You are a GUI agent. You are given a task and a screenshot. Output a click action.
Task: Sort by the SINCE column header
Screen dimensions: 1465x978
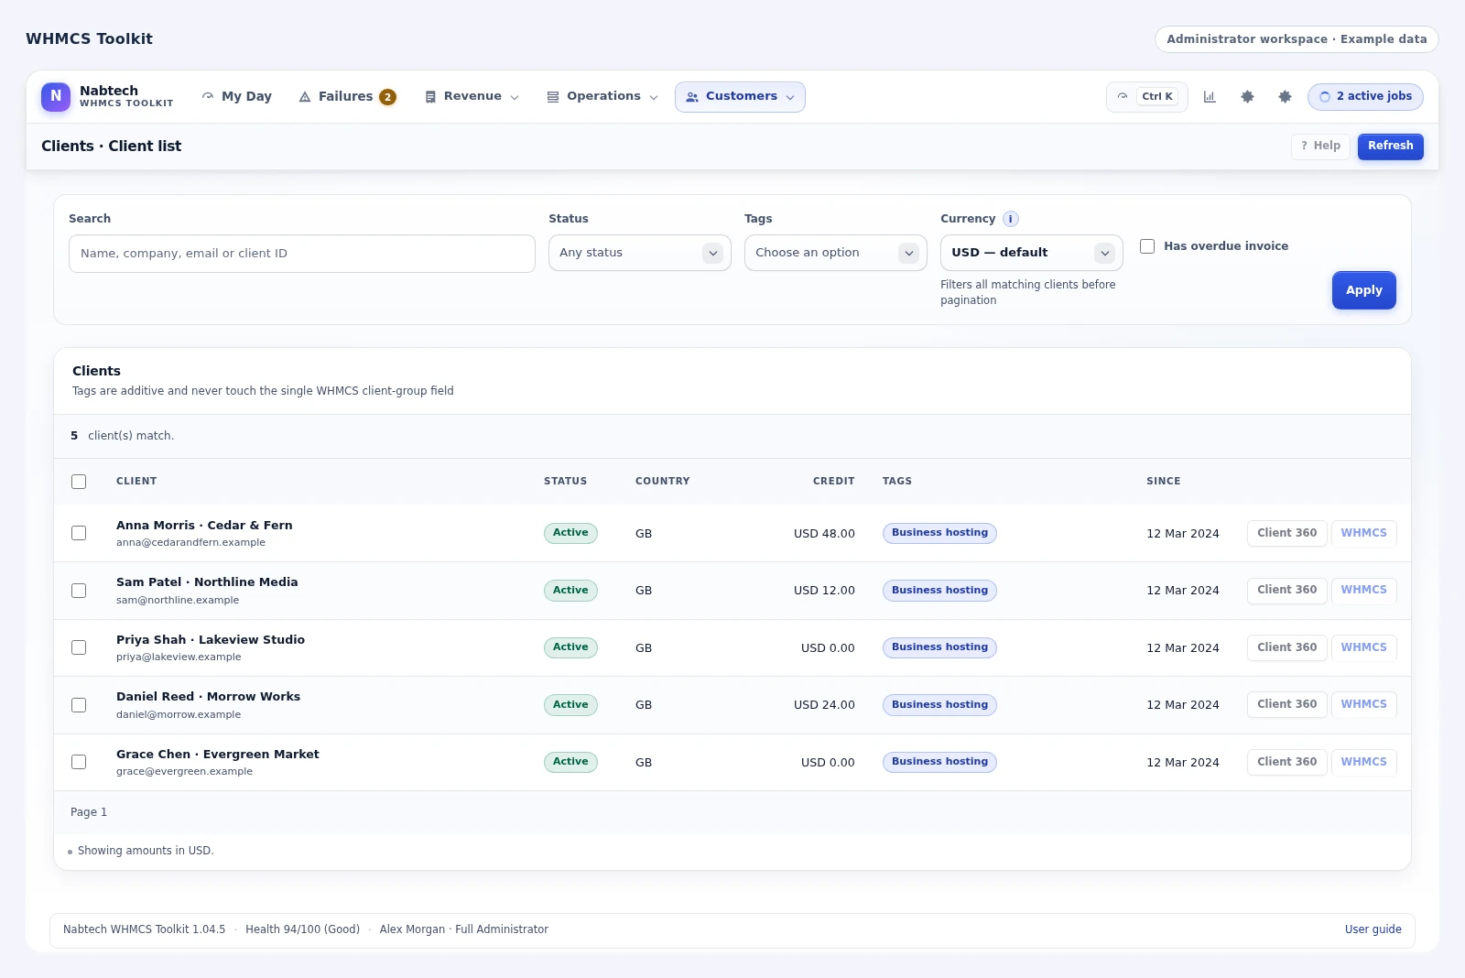[1163, 482]
